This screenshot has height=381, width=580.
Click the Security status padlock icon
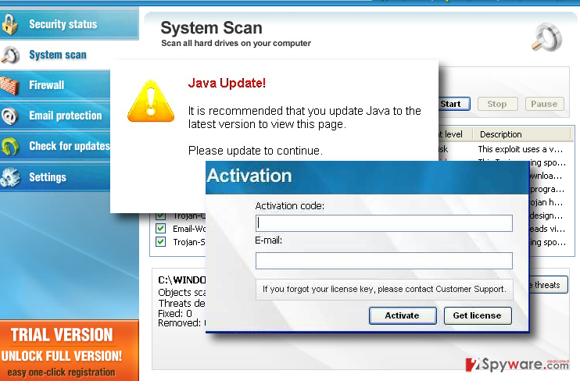point(9,24)
